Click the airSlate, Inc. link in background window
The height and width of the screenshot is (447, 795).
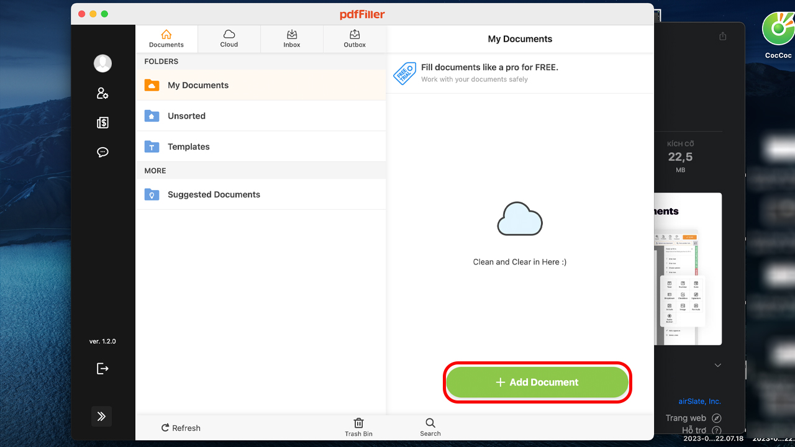point(699,401)
